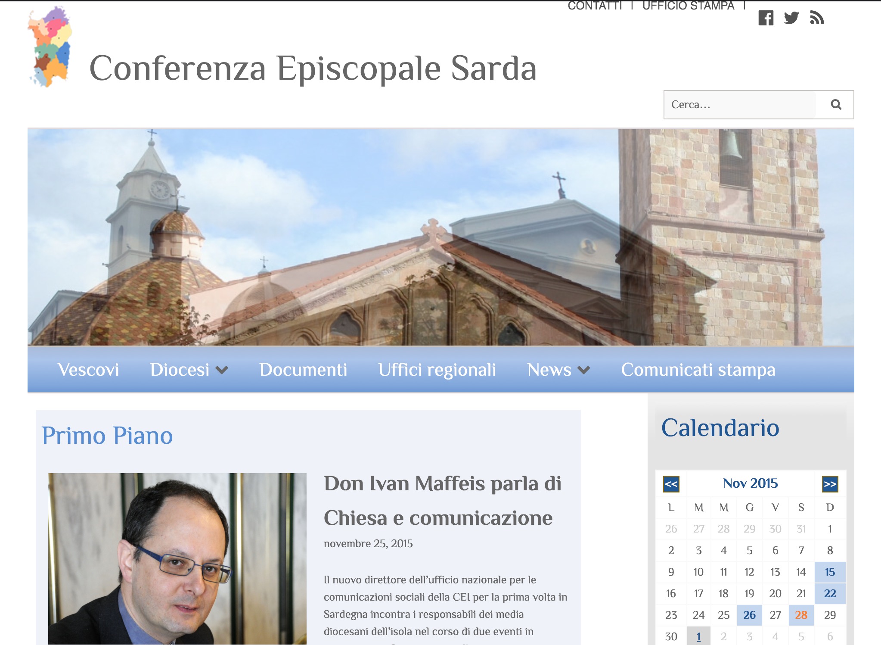The image size is (881, 645).
Task: Select highlighted day 28 in calendar
Action: [x=801, y=615]
